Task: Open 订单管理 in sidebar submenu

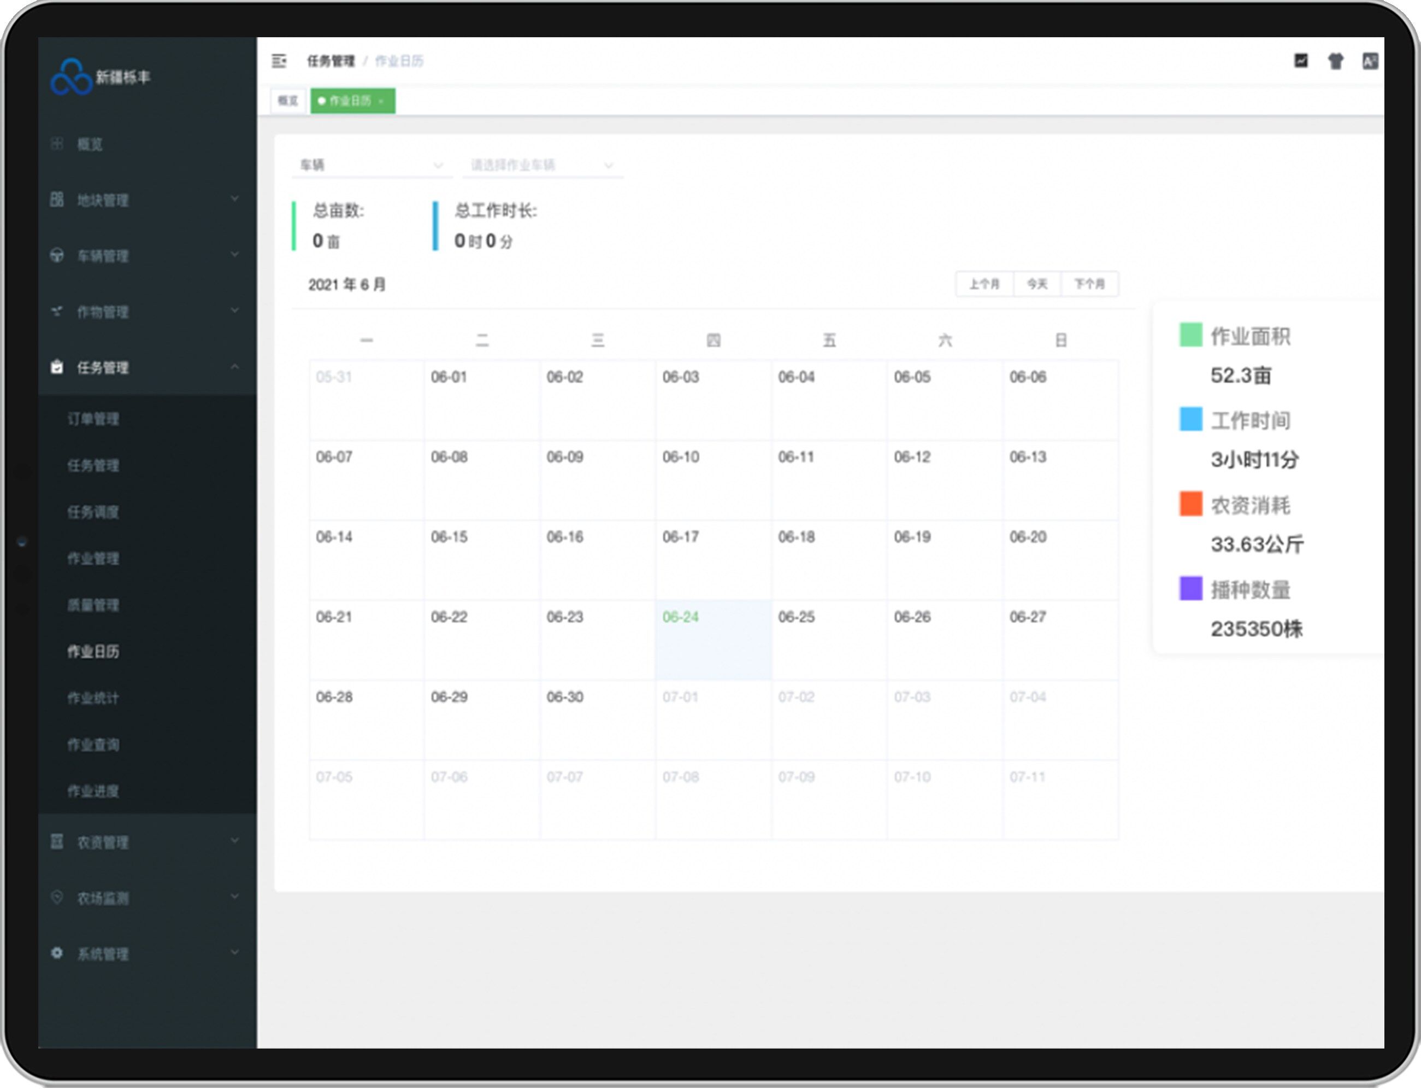Action: pyautogui.click(x=93, y=419)
